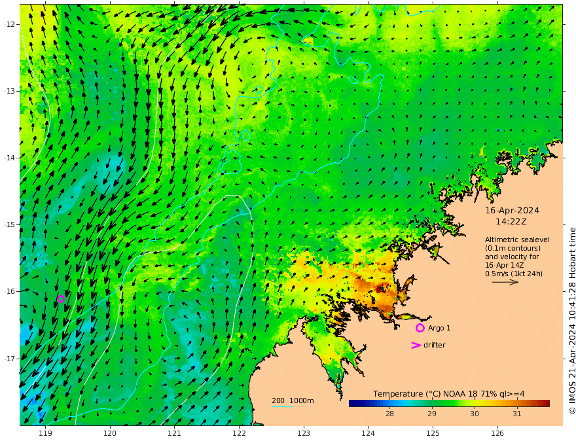The image size is (576, 445).
Task: Click the 0.5m/s reference velocity arrow
Action: point(505,282)
